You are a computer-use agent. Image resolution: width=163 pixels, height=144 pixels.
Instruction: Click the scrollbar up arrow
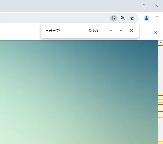[161, 43]
